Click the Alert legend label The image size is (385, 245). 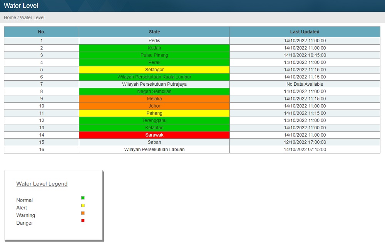click(22, 208)
